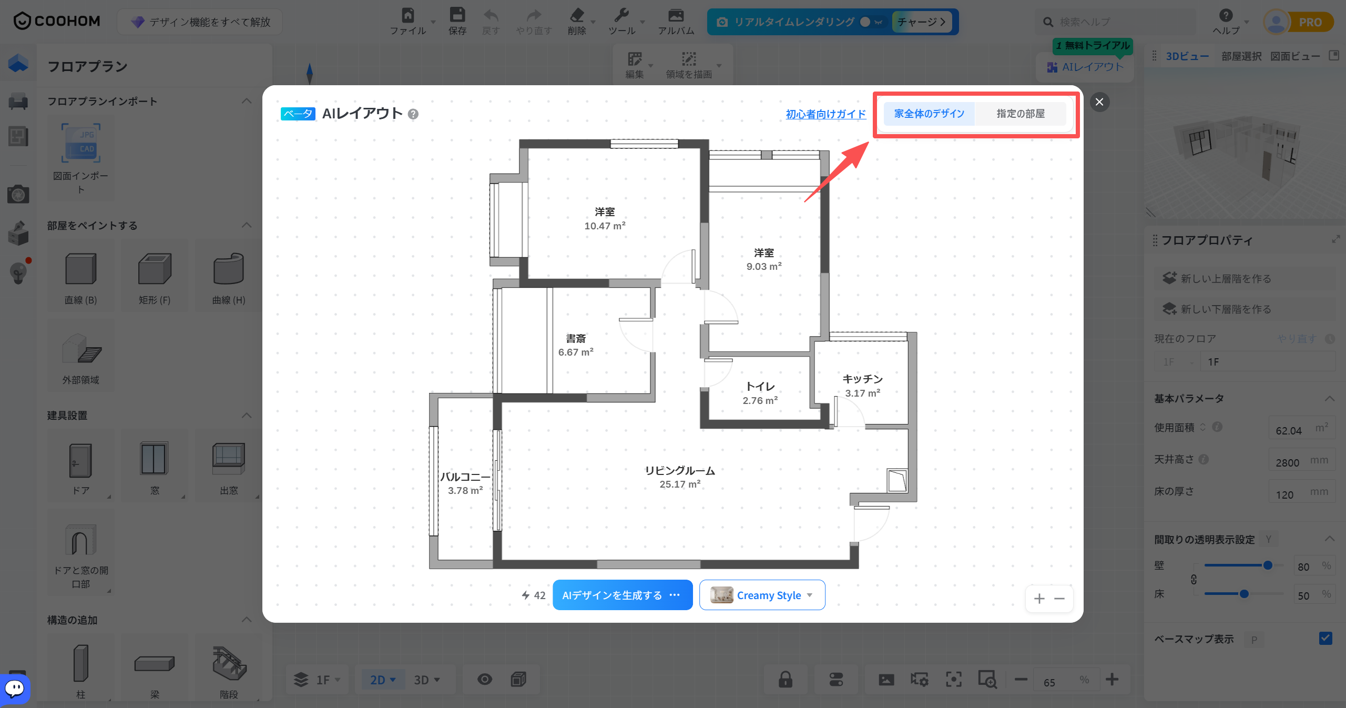
Task: Open the Creamy Style dropdown
Action: pyautogui.click(x=762, y=595)
